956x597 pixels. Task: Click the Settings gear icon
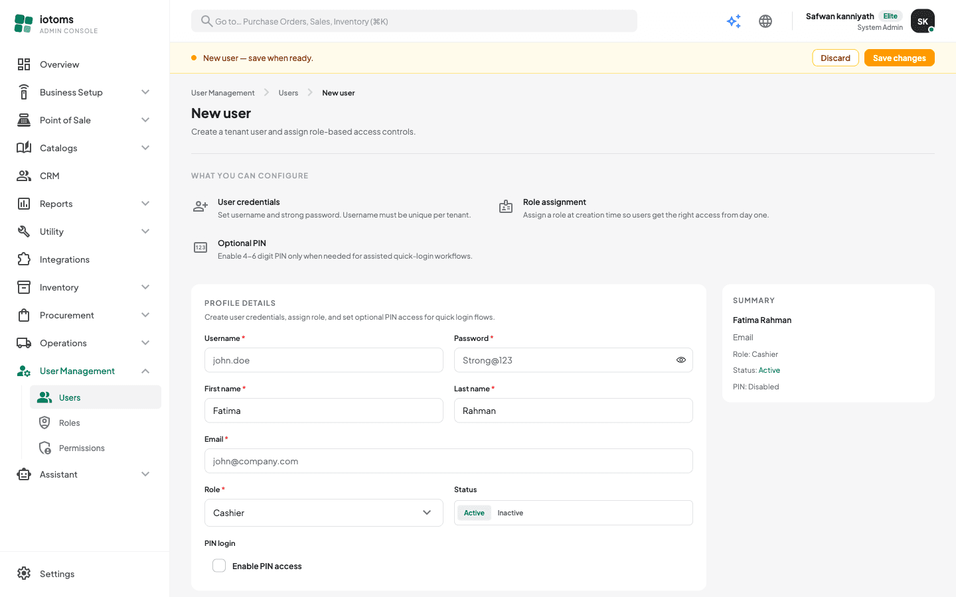click(24, 574)
